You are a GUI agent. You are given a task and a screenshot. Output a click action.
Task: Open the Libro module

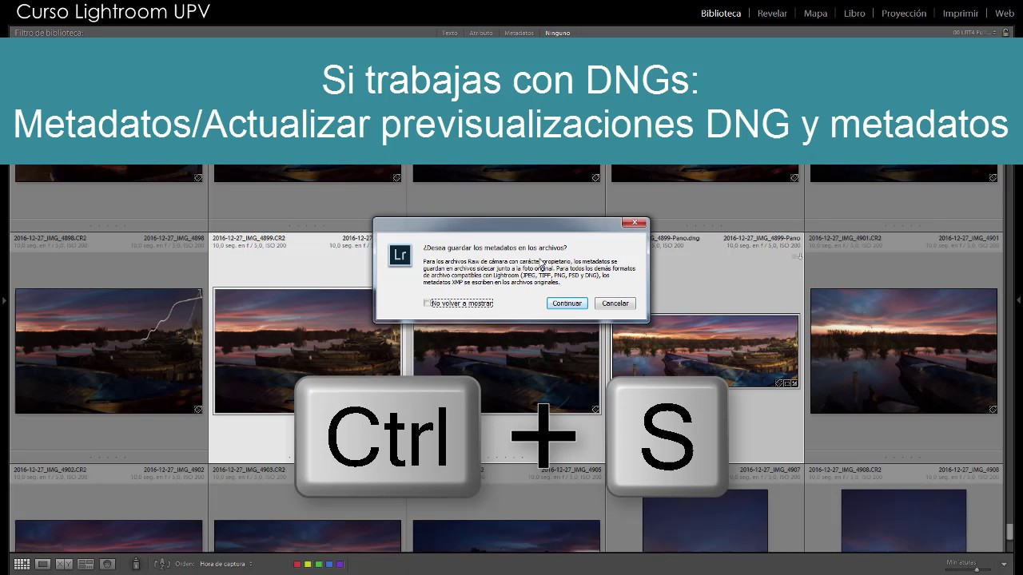[854, 14]
